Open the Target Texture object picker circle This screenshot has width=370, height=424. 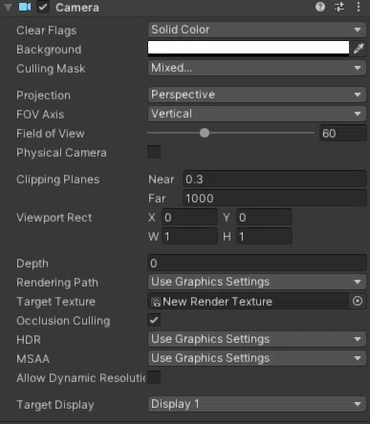point(358,301)
